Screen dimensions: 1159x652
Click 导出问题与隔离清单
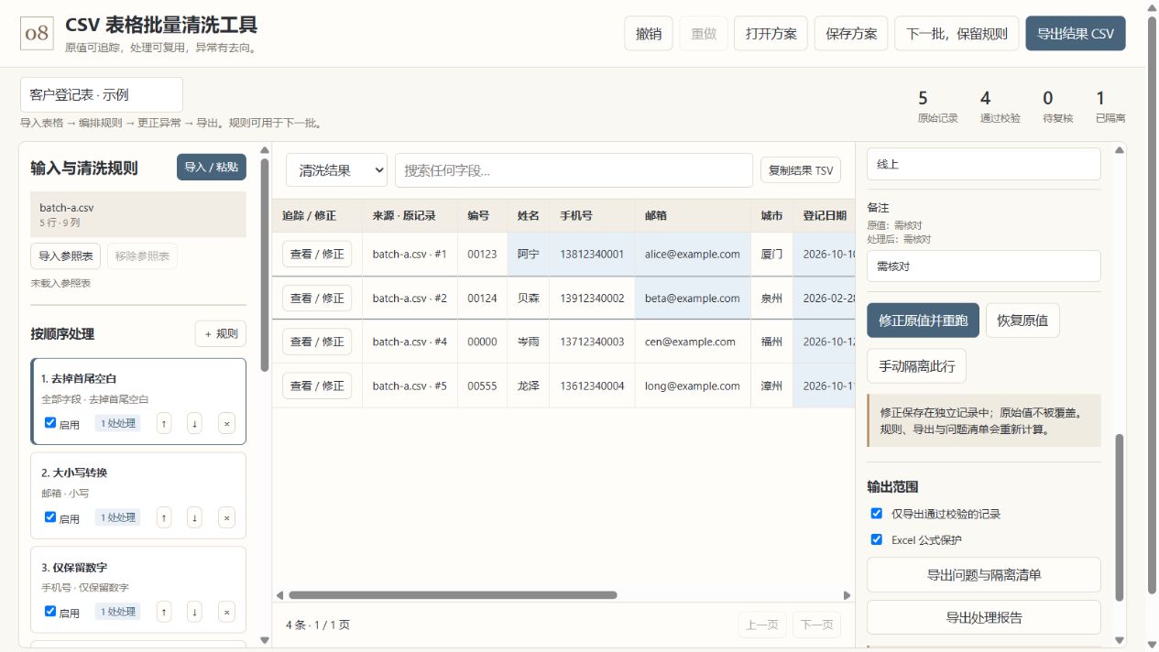pos(984,575)
